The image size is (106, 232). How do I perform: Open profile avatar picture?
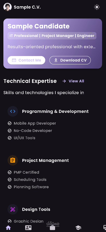click(x=8, y=7)
